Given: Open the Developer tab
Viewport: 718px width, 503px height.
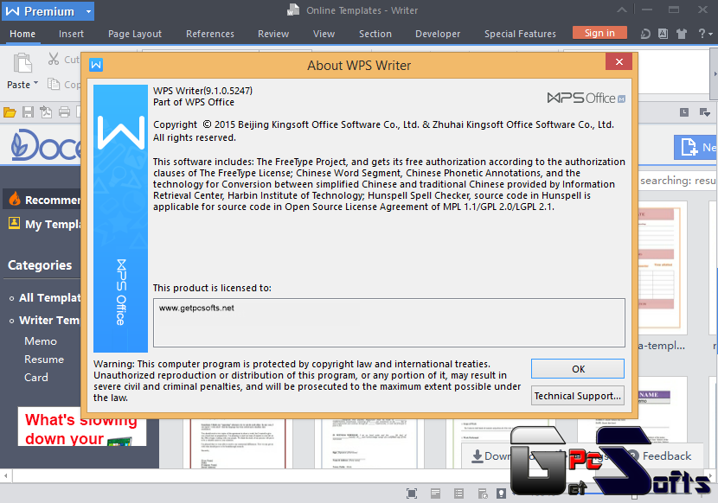Looking at the screenshot, I should pos(438,34).
